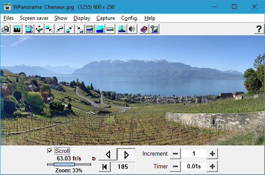Screen dimensions: 265x175
Task: Toggle sound with the speaker icon
Action: point(132,29)
